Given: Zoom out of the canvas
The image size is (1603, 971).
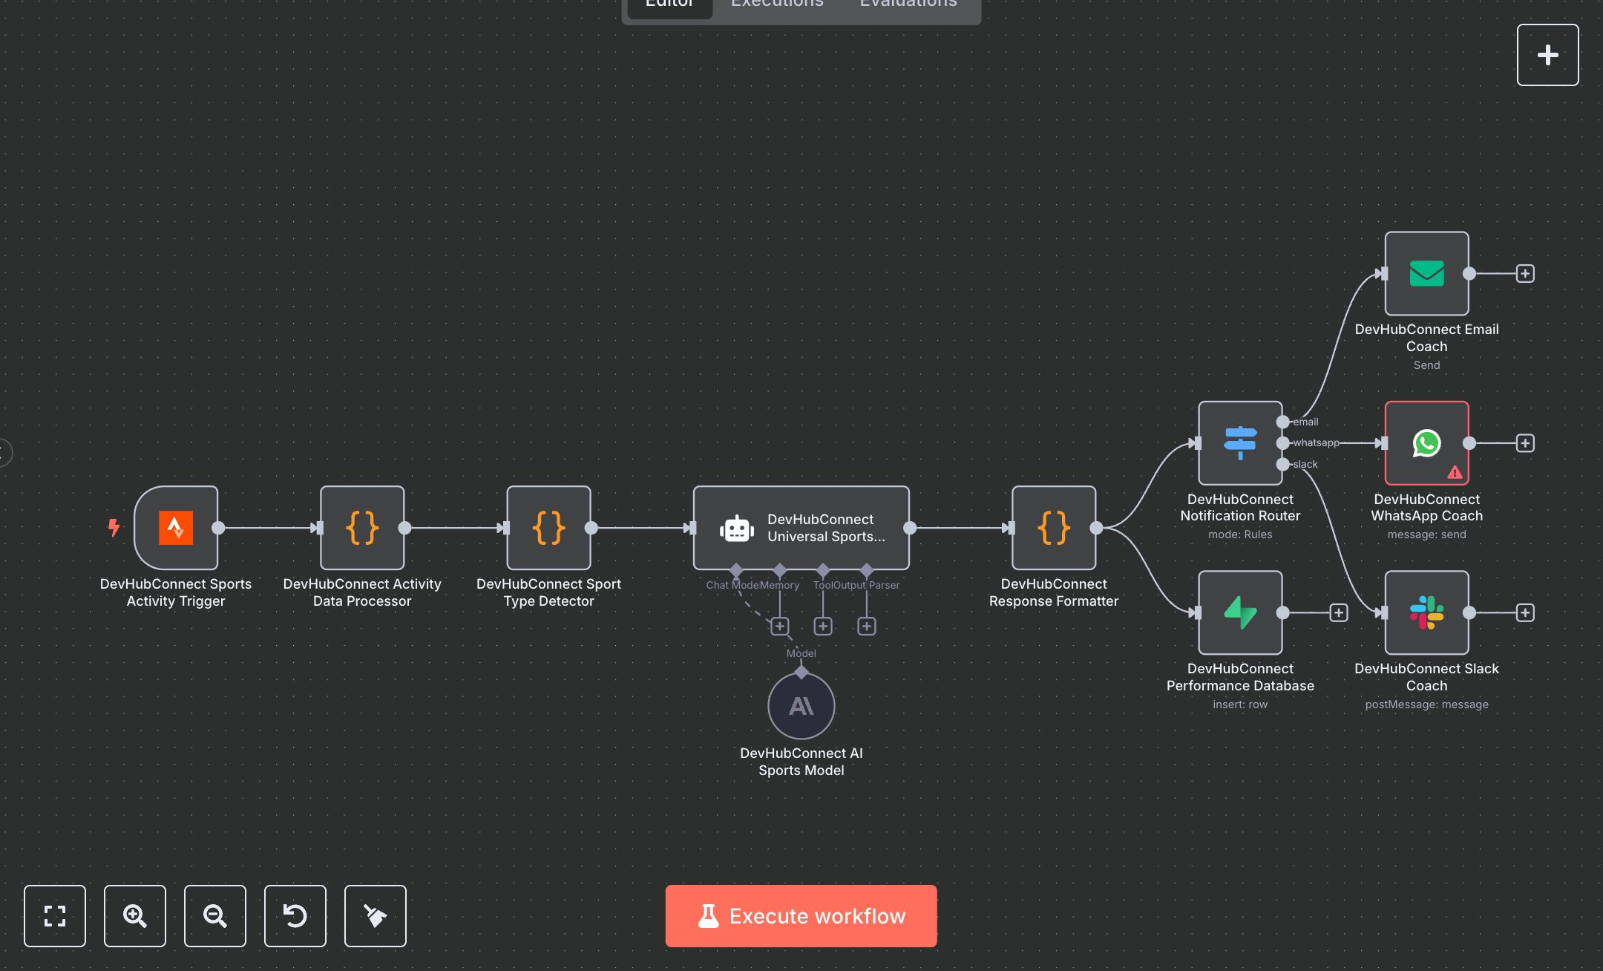Looking at the screenshot, I should click(215, 915).
